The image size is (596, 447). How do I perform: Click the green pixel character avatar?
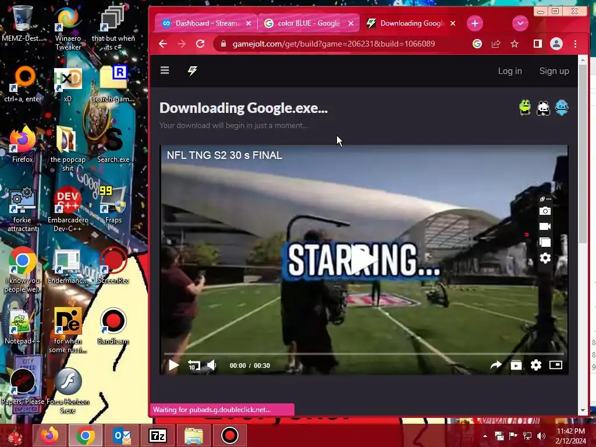click(525, 108)
